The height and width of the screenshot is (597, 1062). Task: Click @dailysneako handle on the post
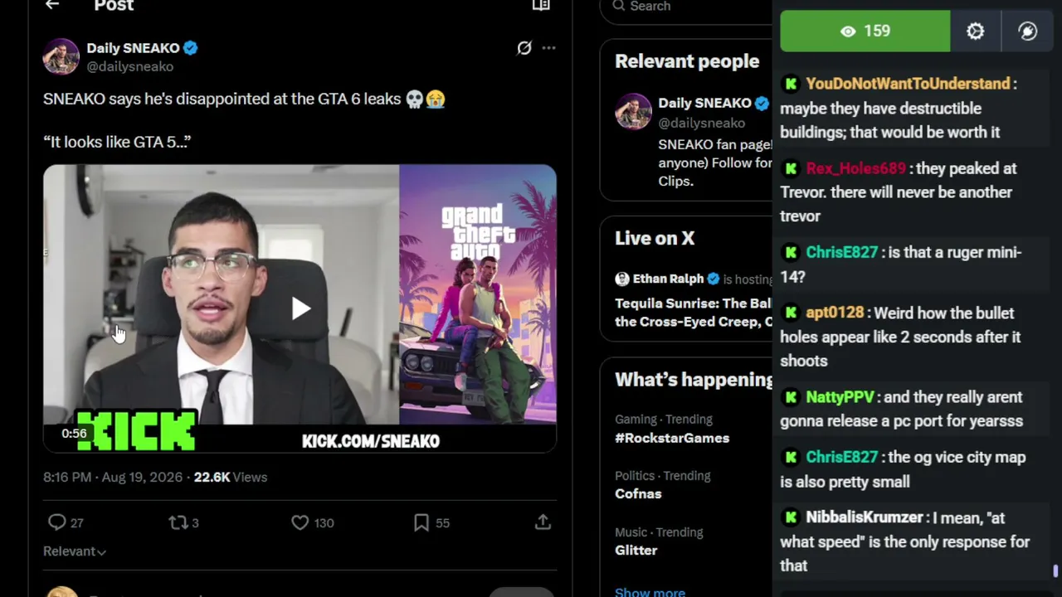130,66
